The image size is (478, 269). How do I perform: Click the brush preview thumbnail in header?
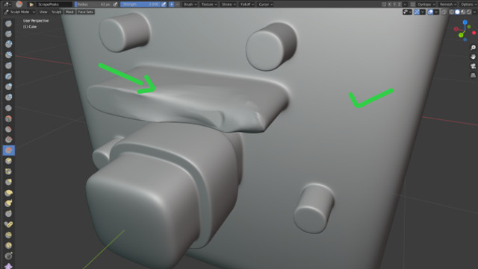[x=19, y=4]
